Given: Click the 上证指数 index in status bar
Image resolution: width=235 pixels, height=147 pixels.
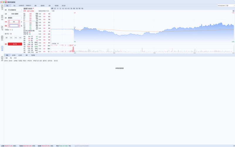Looking at the screenshot, I should 9,146.
